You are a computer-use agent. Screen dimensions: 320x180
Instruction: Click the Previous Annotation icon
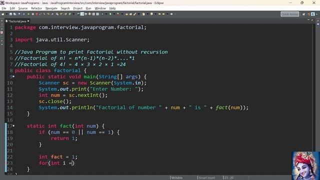pyautogui.click(x=151, y=14)
